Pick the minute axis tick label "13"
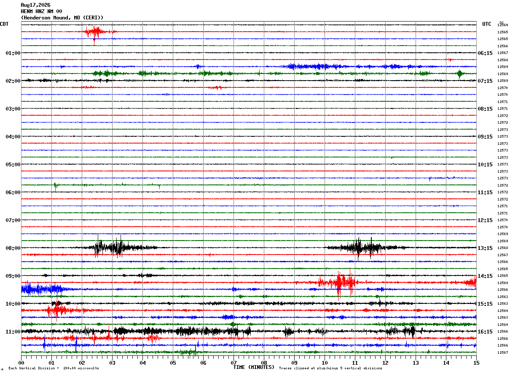 (416, 363)
